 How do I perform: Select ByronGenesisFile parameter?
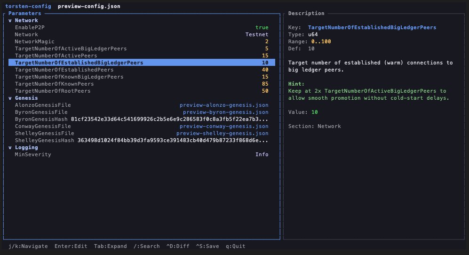142,112
